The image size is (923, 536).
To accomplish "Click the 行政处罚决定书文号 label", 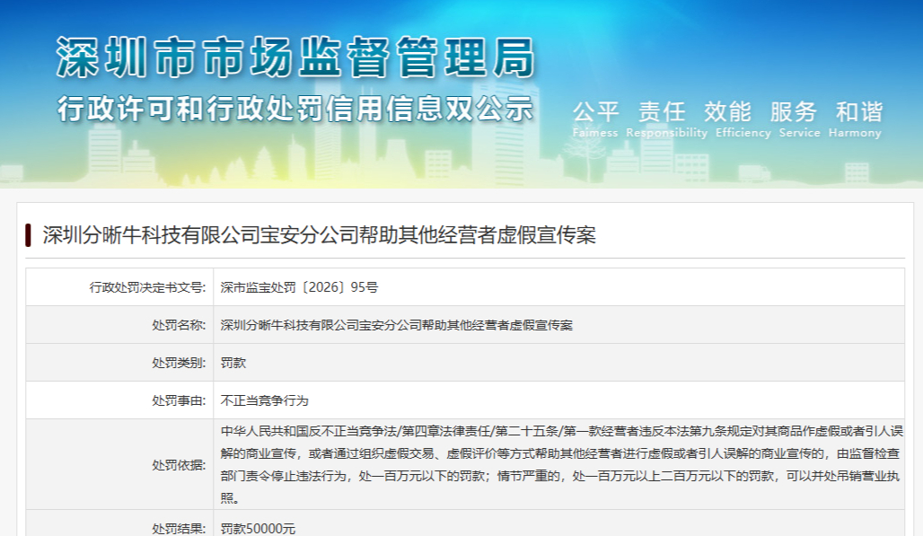I will click(147, 287).
